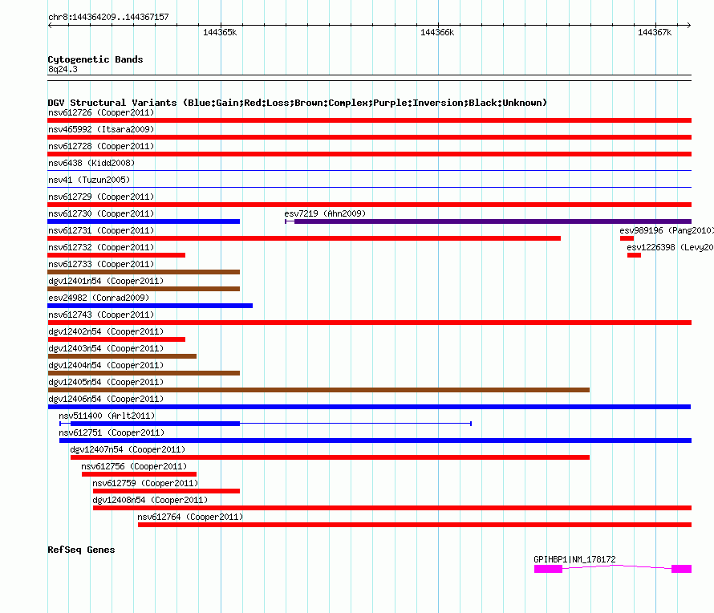Select the nsv511400 (Arlt2011) label
This screenshot has width=714, height=613.
click(107, 416)
